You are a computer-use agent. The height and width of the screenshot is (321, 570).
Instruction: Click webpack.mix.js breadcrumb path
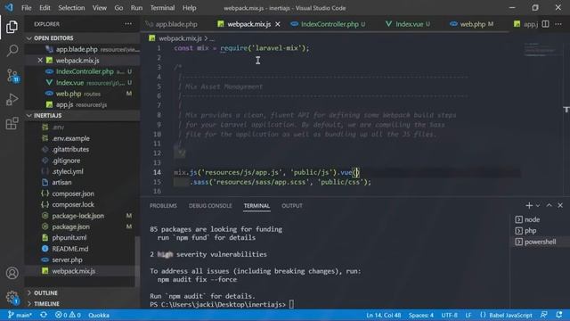[180, 38]
